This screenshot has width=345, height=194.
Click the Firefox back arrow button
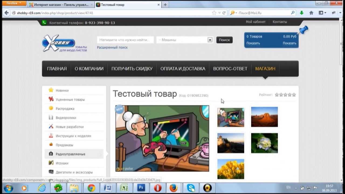coord(6,13)
